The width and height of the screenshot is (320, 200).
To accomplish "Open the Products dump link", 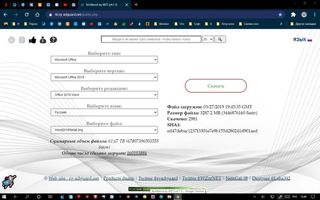I will tap(118, 178).
